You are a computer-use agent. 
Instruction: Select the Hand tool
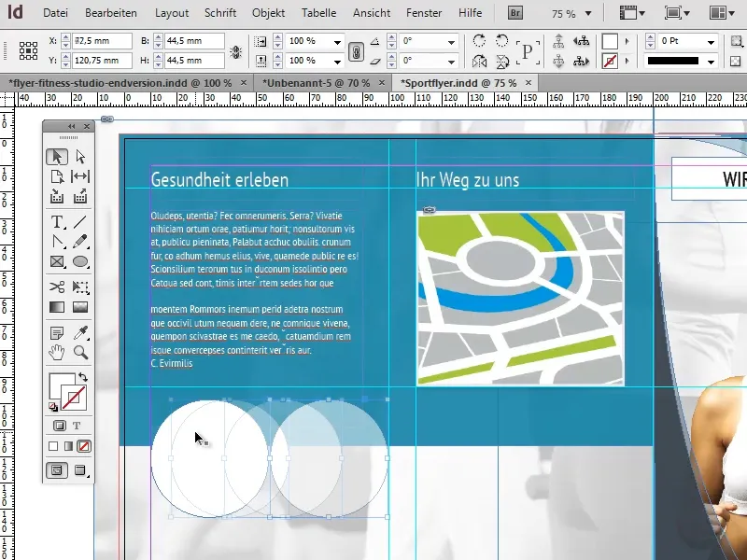pyautogui.click(x=57, y=353)
